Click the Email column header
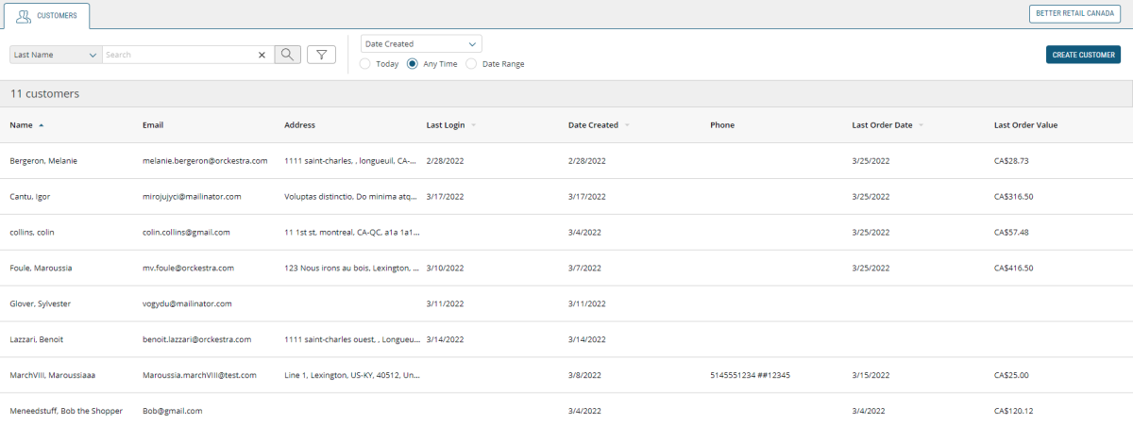Image resolution: width=1133 pixels, height=424 pixels. [x=153, y=125]
